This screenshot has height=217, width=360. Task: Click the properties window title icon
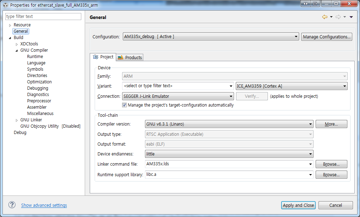click(x=5, y=5)
